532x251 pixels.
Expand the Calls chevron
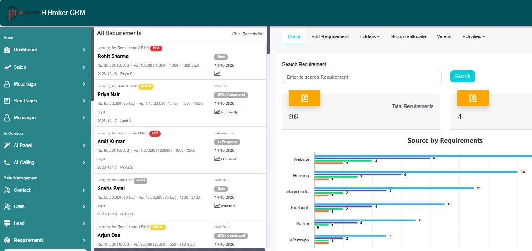(x=84, y=207)
